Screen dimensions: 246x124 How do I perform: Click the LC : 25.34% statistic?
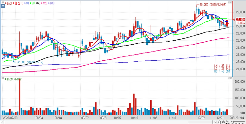click(222, 69)
